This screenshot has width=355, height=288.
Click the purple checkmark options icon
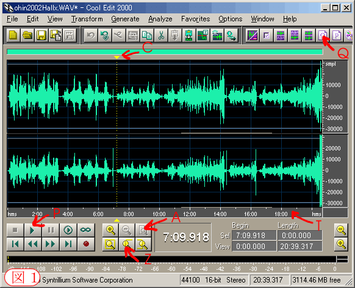point(267,35)
